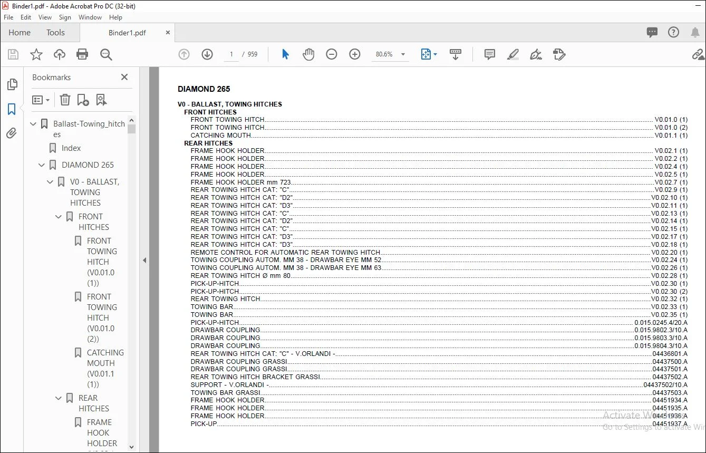
Task: Close the Bookmarks panel
Action: pyautogui.click(x=124, y=77)
